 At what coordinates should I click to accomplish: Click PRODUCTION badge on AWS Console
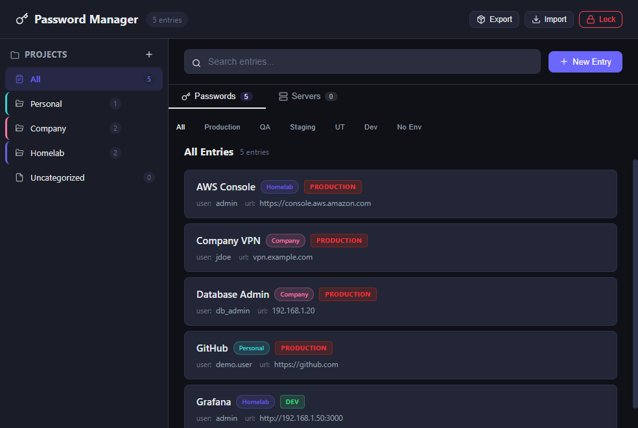(x=333, y=187)
